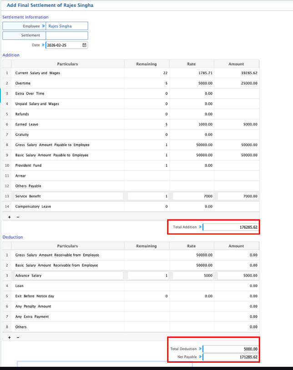293x370 pixels.
Task: Select the Employee field showing Rajes Singha
Action: click(67, 26)
